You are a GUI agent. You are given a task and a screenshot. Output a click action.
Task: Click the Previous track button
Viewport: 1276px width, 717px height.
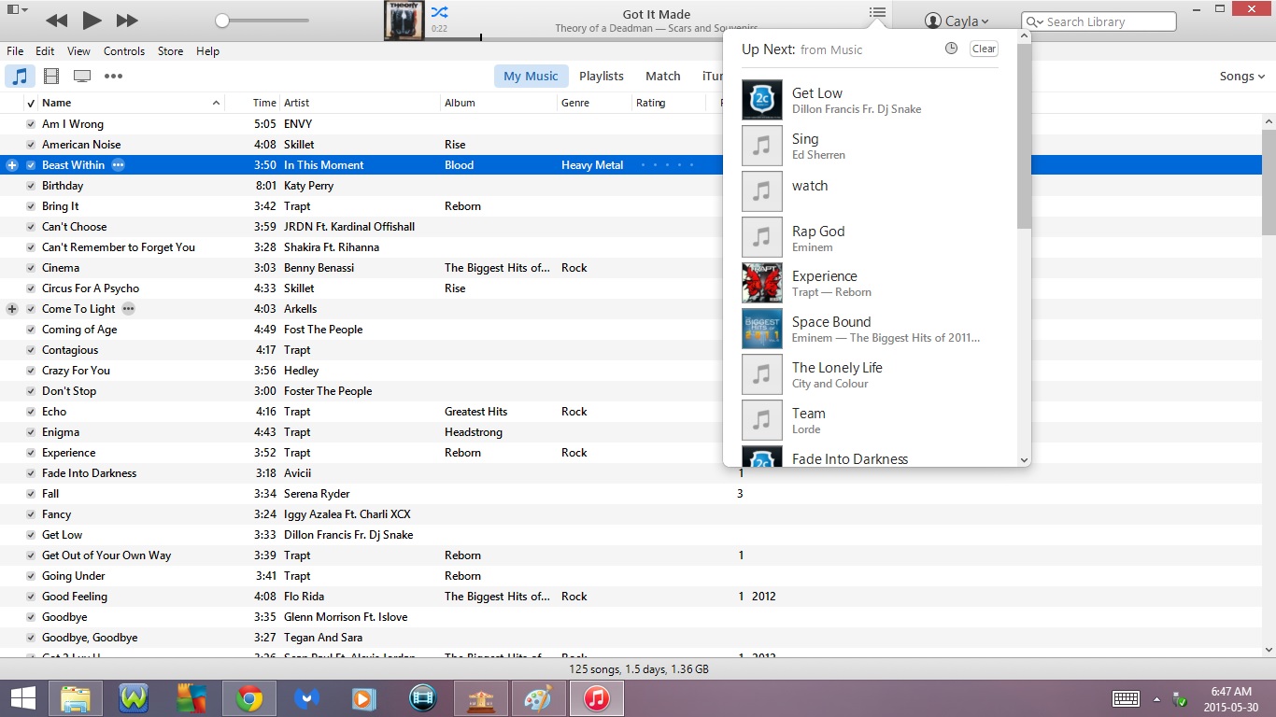pos(56,20)
